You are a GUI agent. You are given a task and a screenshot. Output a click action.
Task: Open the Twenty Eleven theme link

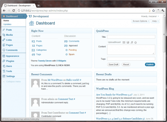(45, 61)
